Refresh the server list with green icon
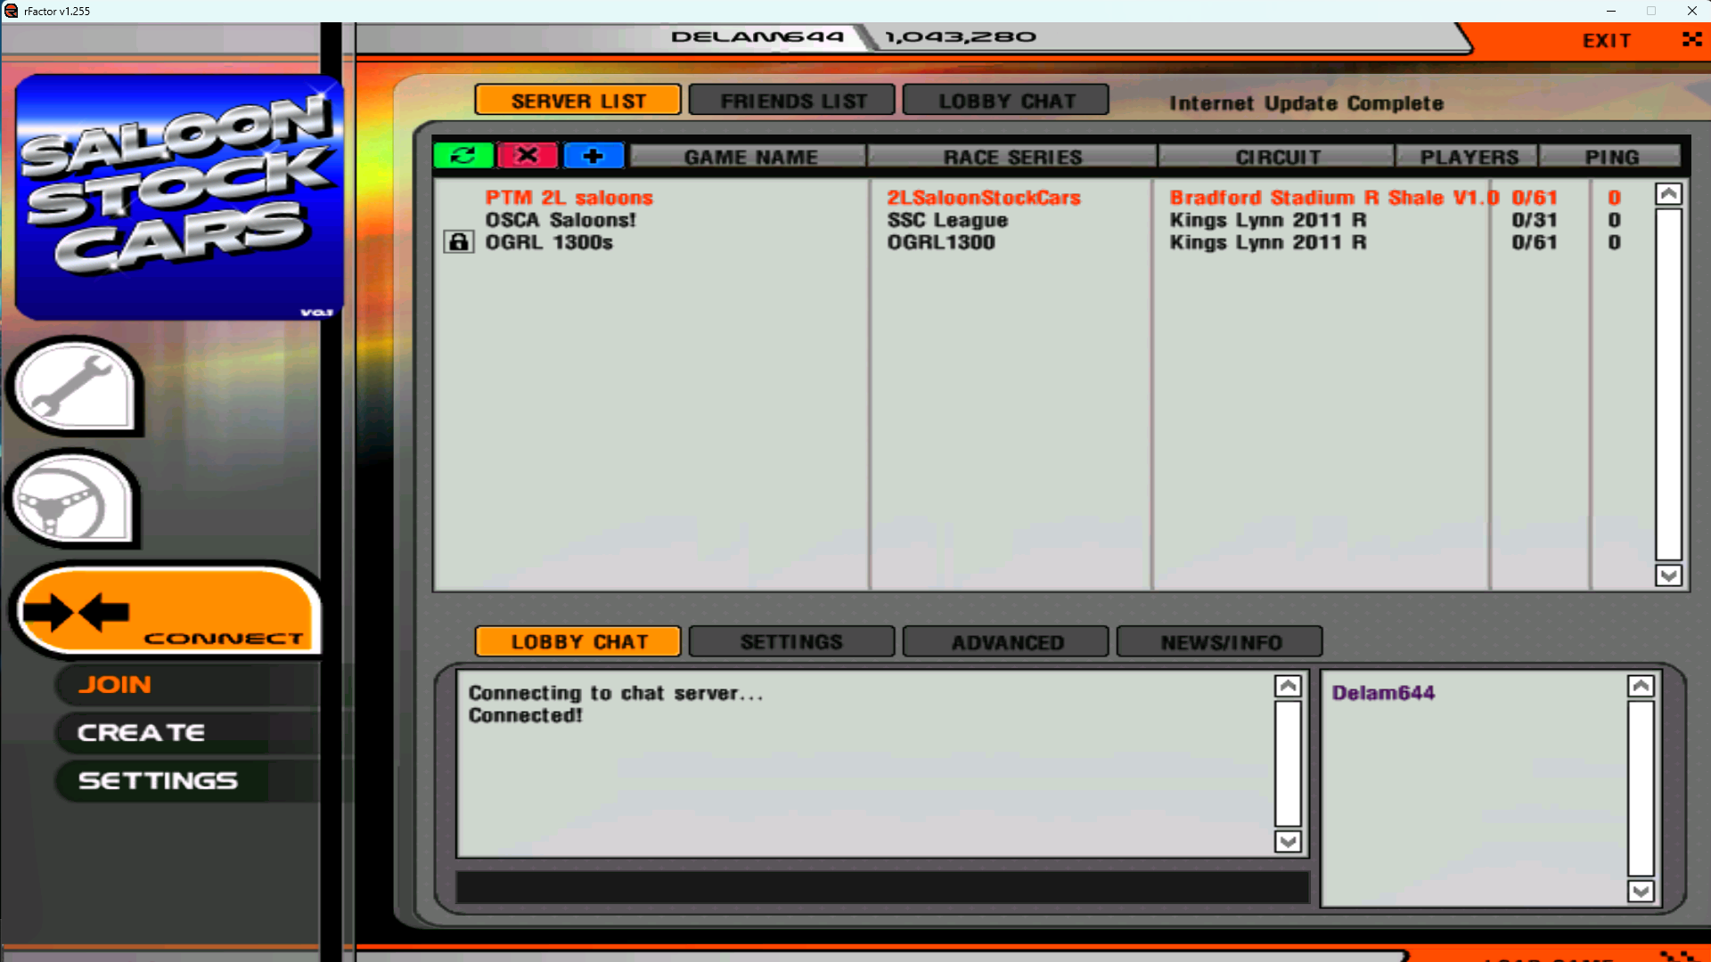1711x962 pixels. pos(463,156)
